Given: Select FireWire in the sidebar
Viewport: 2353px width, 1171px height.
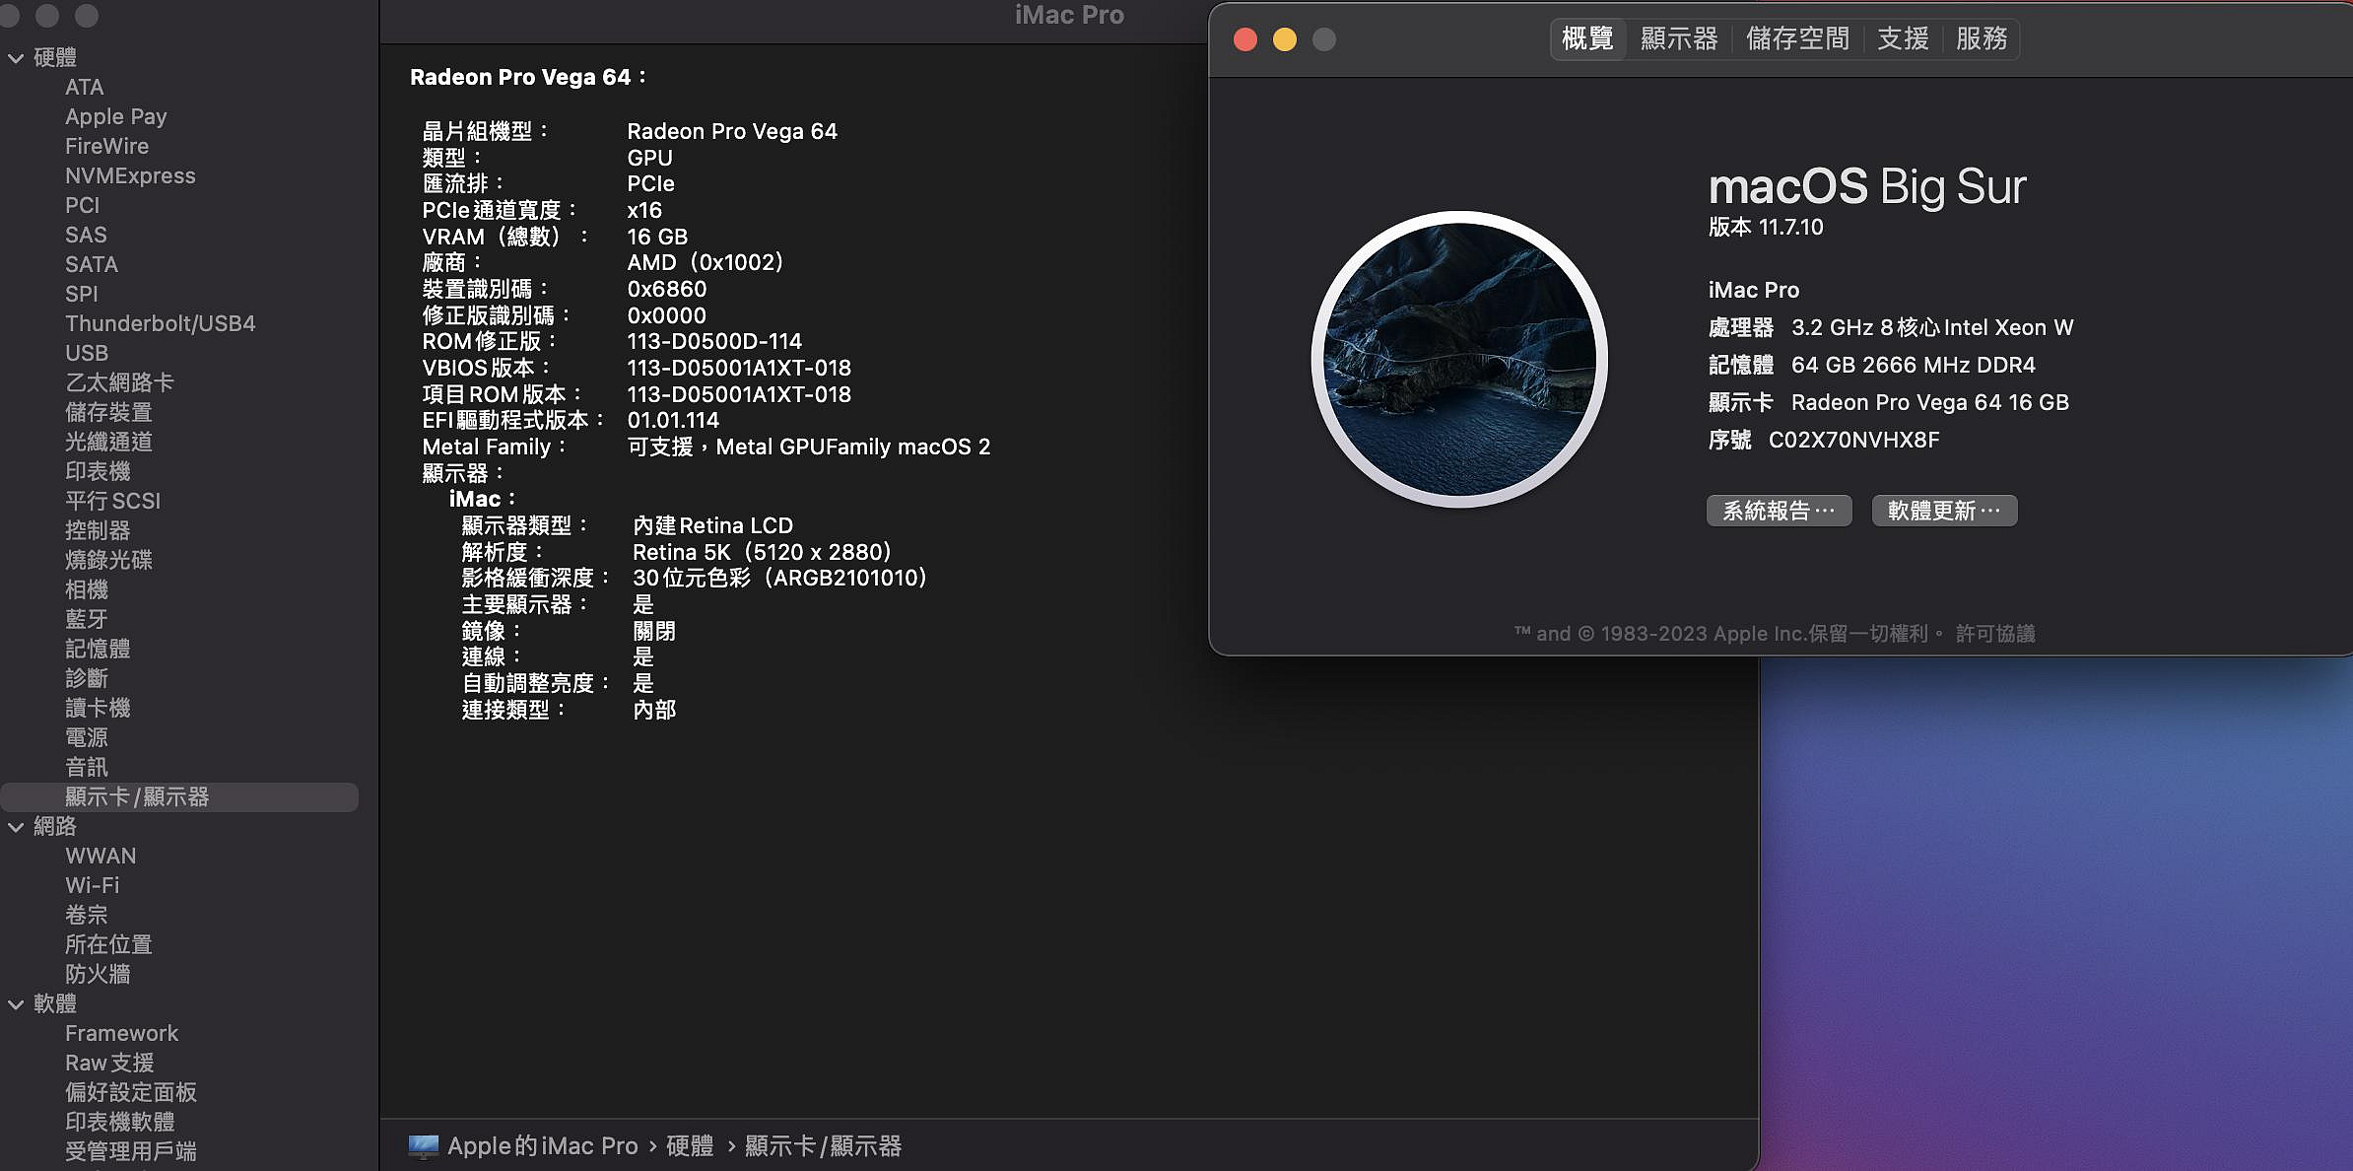Looking at the screenshot, I should click(x=107, y=147).
